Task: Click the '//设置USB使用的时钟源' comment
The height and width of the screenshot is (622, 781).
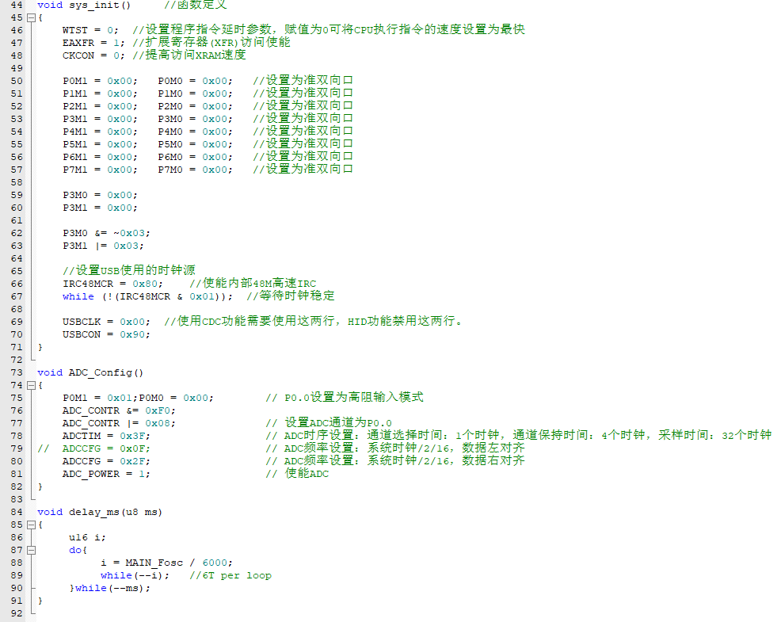Action: tap(129, 271)
